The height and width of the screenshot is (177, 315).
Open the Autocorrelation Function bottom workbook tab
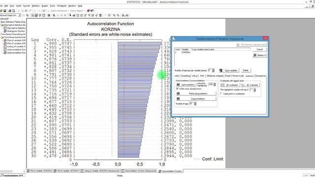tap(170, 171)
